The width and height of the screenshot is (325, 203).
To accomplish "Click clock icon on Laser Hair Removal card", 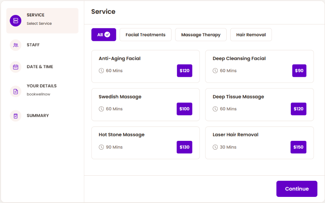I will tap(215, 147).
